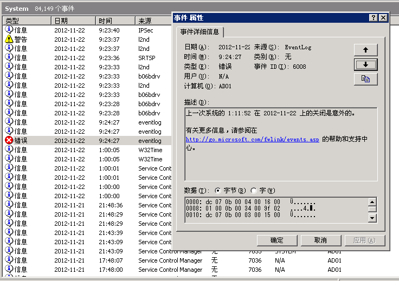
Task: Select the SRTSP event at 9:23:36
Action: pos(87,58)
